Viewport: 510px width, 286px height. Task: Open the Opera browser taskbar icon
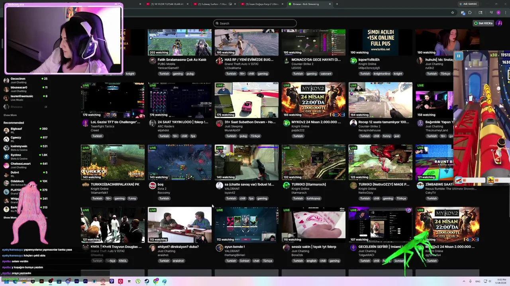pyautogui.click(x=103, y=281)
